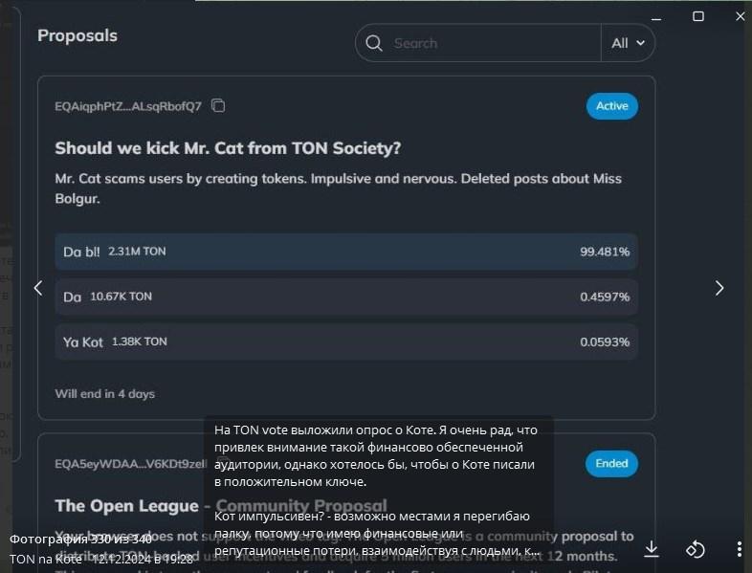Click the Proposals heading
The image size is (752, 573).
click(77, 35)
